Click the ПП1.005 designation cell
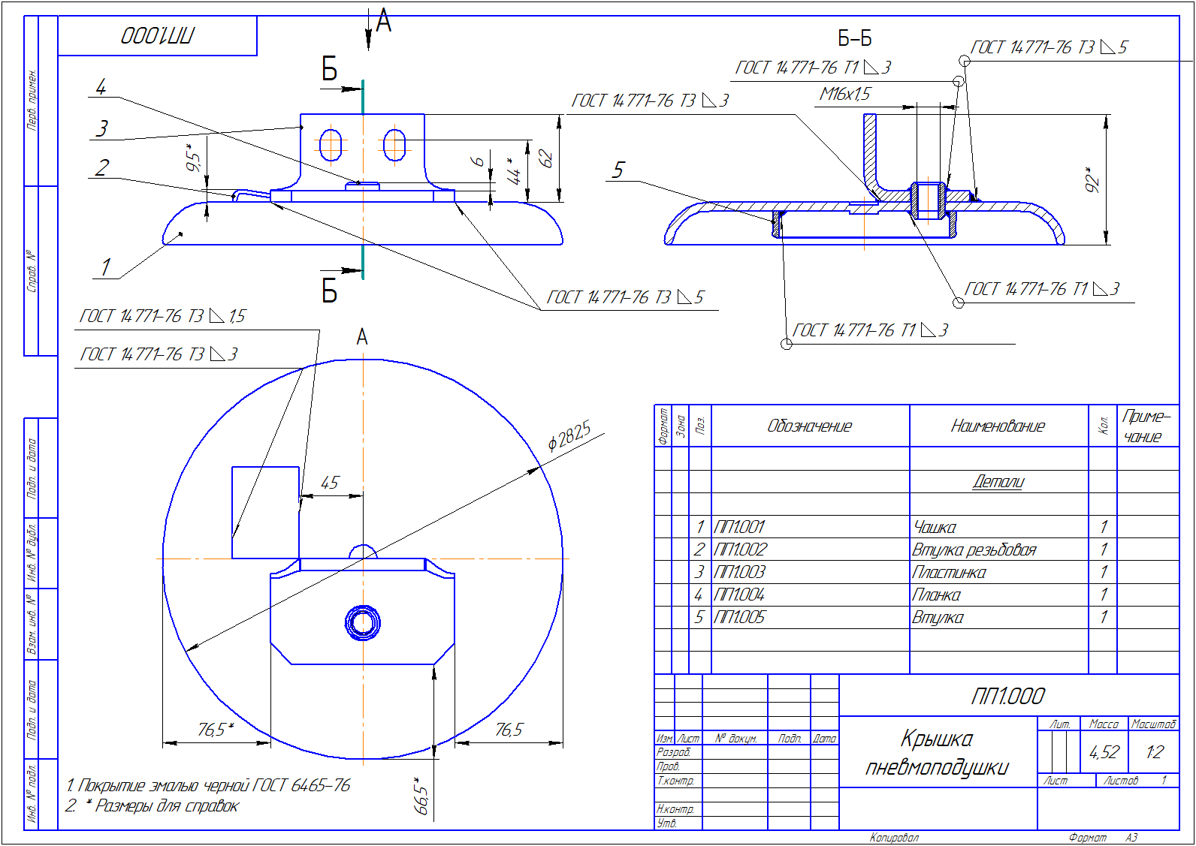This screenshot has width=1196, height=846. [x=739, y=617]
